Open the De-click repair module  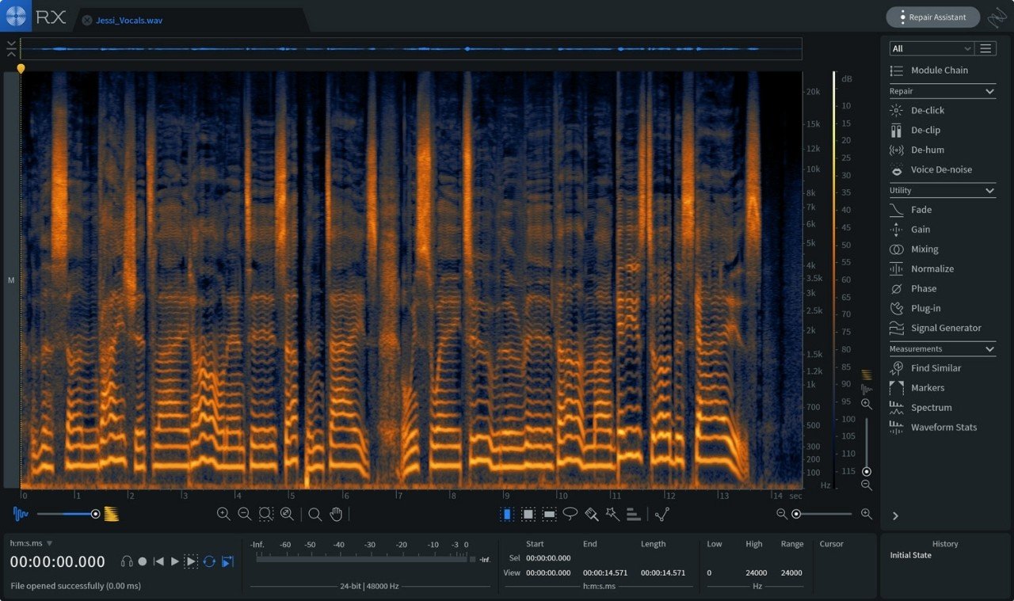(x=927, y=111)
